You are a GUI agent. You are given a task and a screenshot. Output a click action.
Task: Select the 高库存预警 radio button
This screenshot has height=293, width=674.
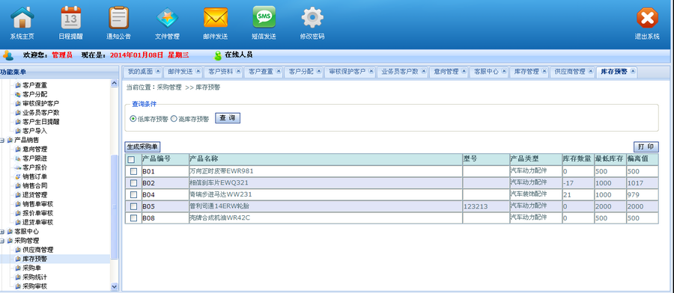pos(174,119)
